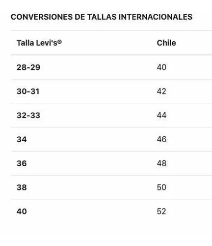Screen dimensions: 212x246
Task: Click the Levi's size 36 cell
Action: point(22,163)
